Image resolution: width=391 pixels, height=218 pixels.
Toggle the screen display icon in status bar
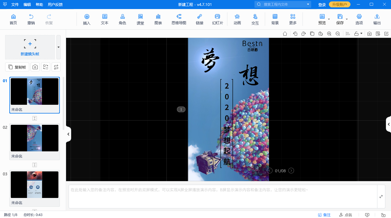click(367, 215)
